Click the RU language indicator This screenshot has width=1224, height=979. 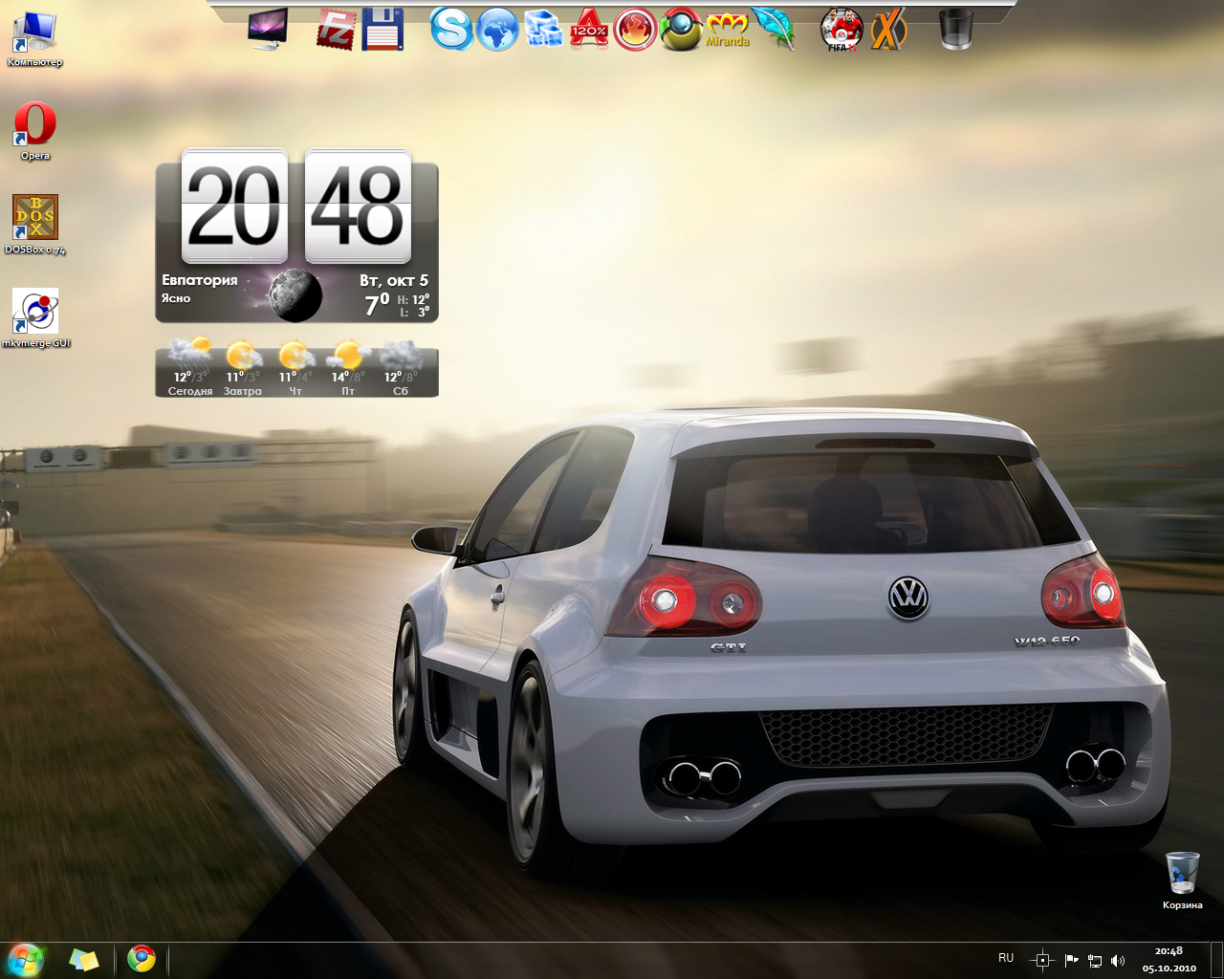tap(1006, 958)
